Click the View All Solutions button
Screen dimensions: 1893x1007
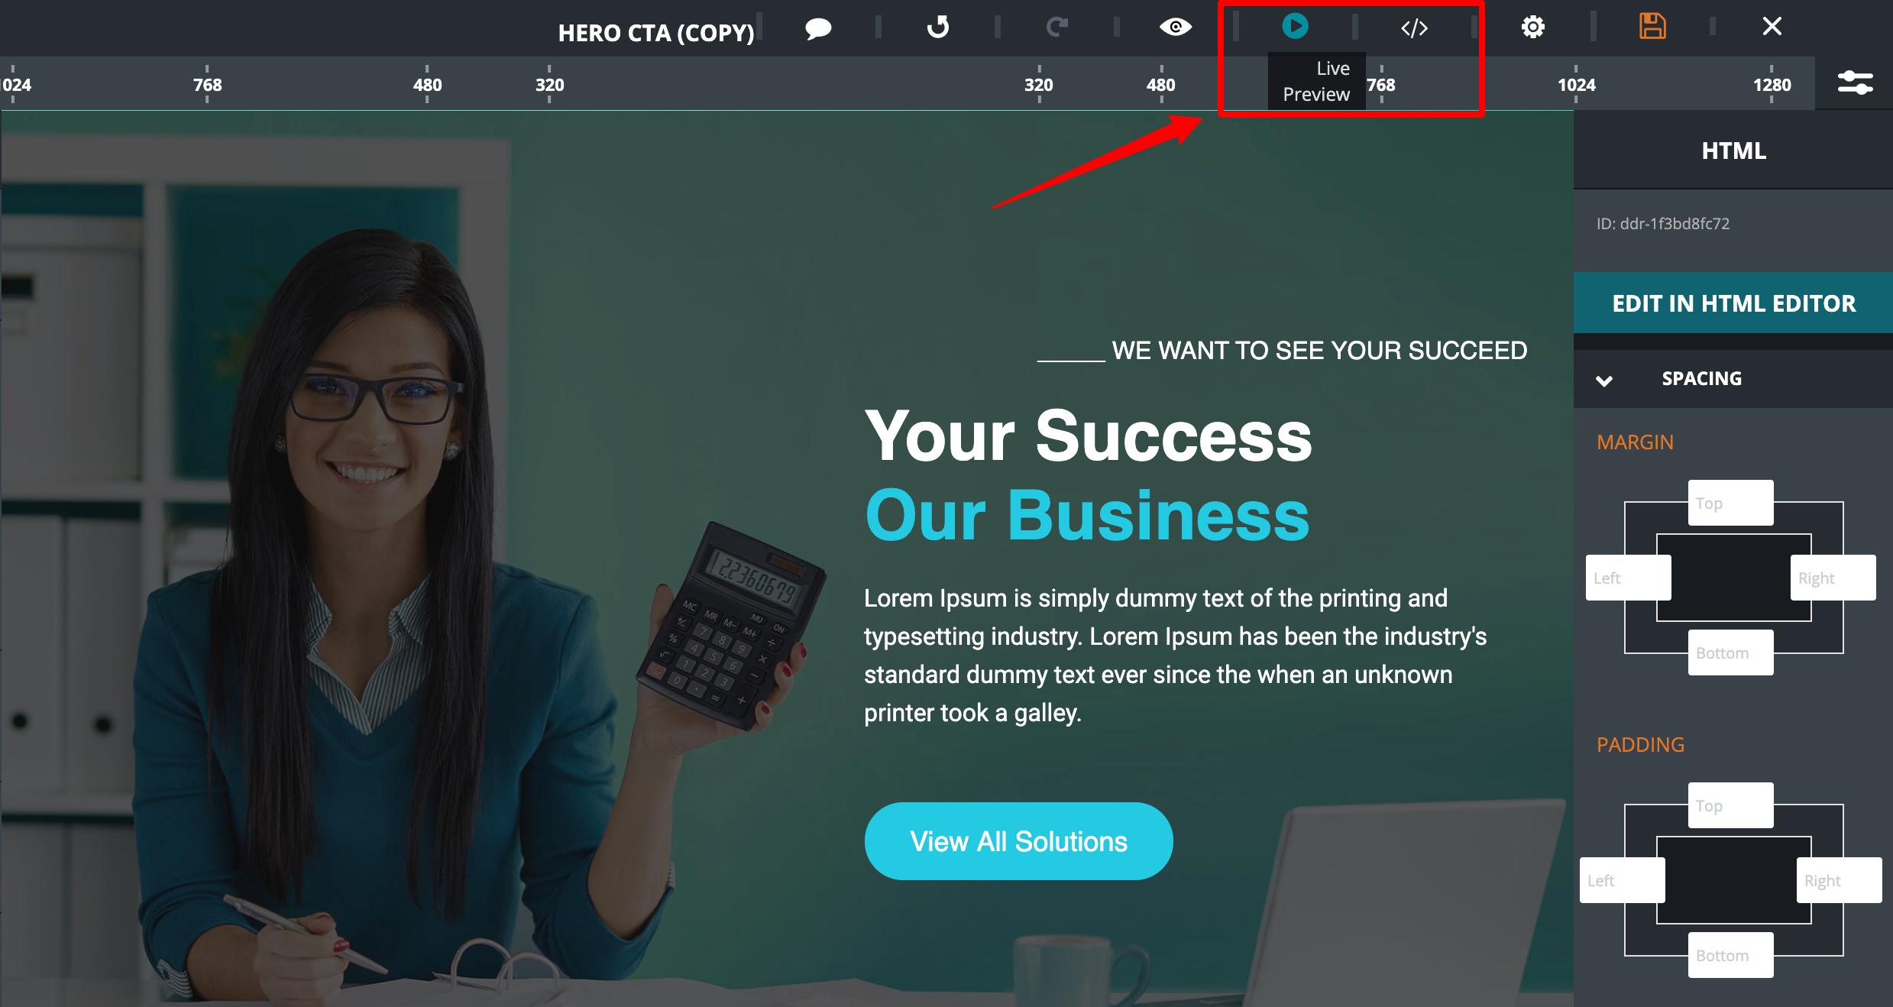1018,841
